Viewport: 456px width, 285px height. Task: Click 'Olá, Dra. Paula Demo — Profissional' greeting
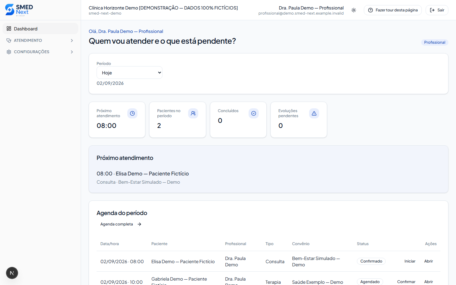point(126,31)
